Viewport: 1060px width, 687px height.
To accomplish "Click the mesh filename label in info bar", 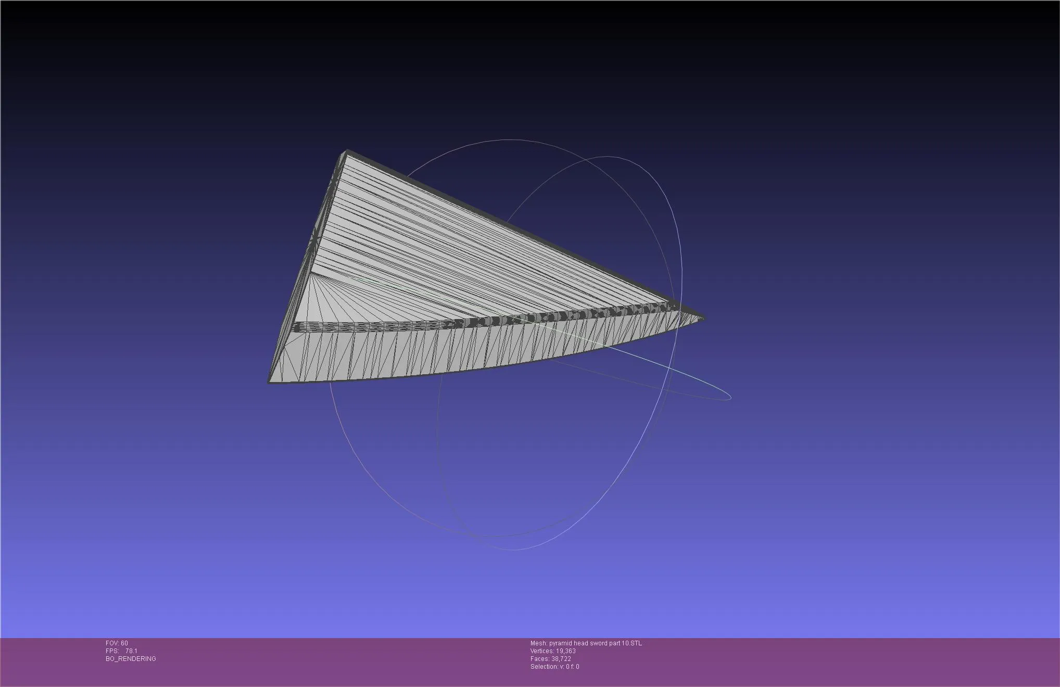I will [x=586, y=643].
